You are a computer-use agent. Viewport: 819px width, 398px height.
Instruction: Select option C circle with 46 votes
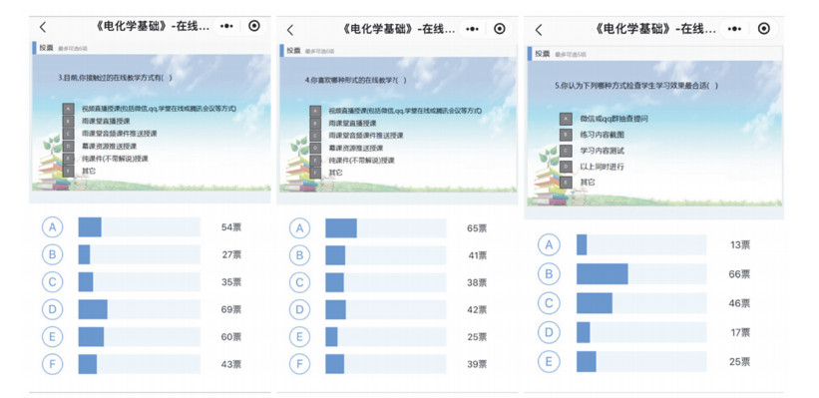(x=549, y=303)
